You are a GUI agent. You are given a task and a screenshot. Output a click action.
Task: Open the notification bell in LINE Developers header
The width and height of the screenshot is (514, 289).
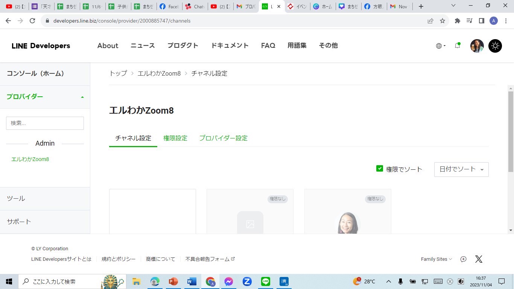[458, 46]
